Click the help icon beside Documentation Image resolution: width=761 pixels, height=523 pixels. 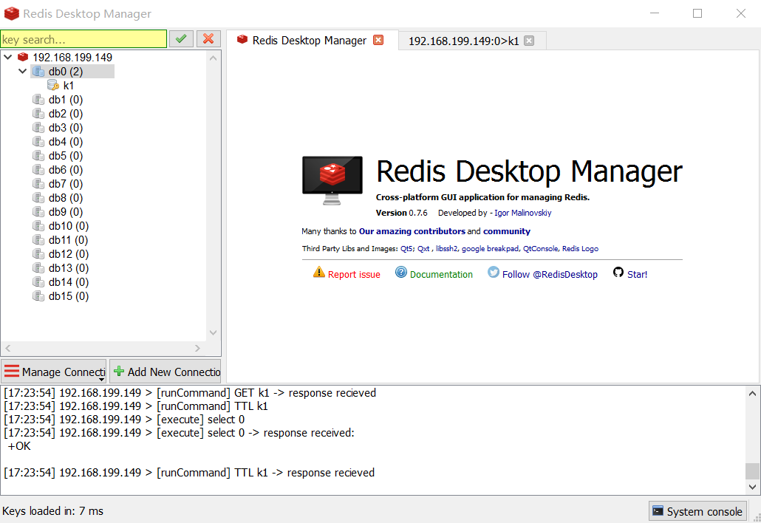point(401,272)
